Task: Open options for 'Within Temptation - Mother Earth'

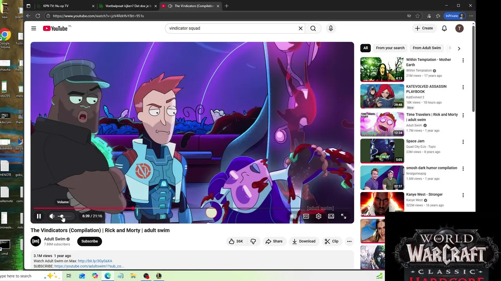Action: pos(463,60)
